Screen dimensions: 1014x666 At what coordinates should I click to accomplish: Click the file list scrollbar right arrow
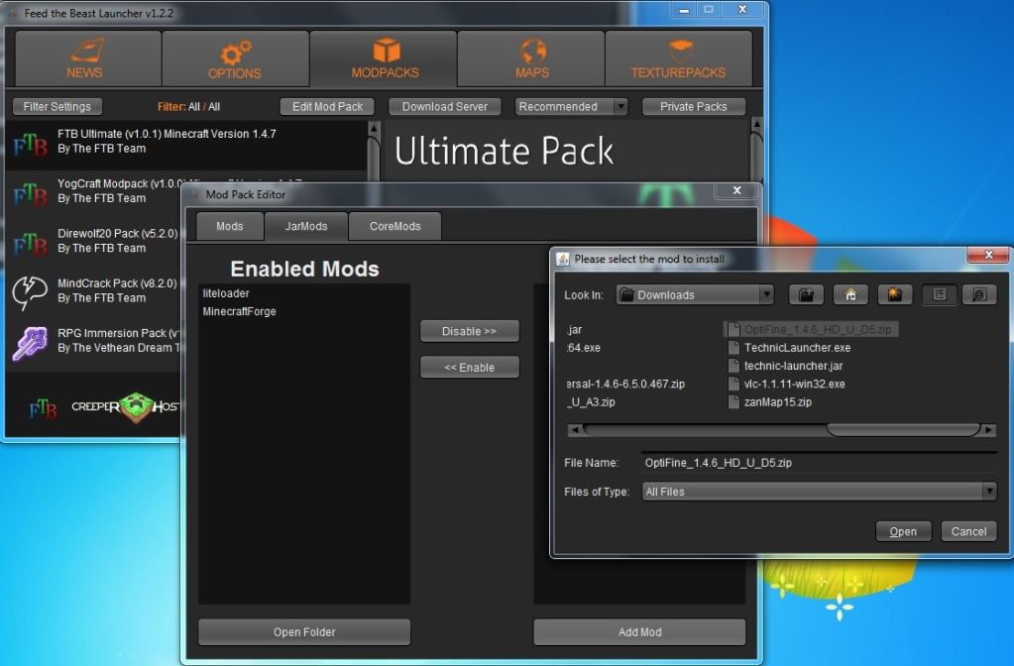click(x=987, y=429)
